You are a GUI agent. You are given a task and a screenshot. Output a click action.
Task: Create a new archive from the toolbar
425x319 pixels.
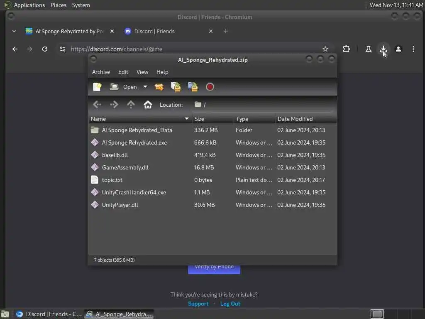(97, 87)
